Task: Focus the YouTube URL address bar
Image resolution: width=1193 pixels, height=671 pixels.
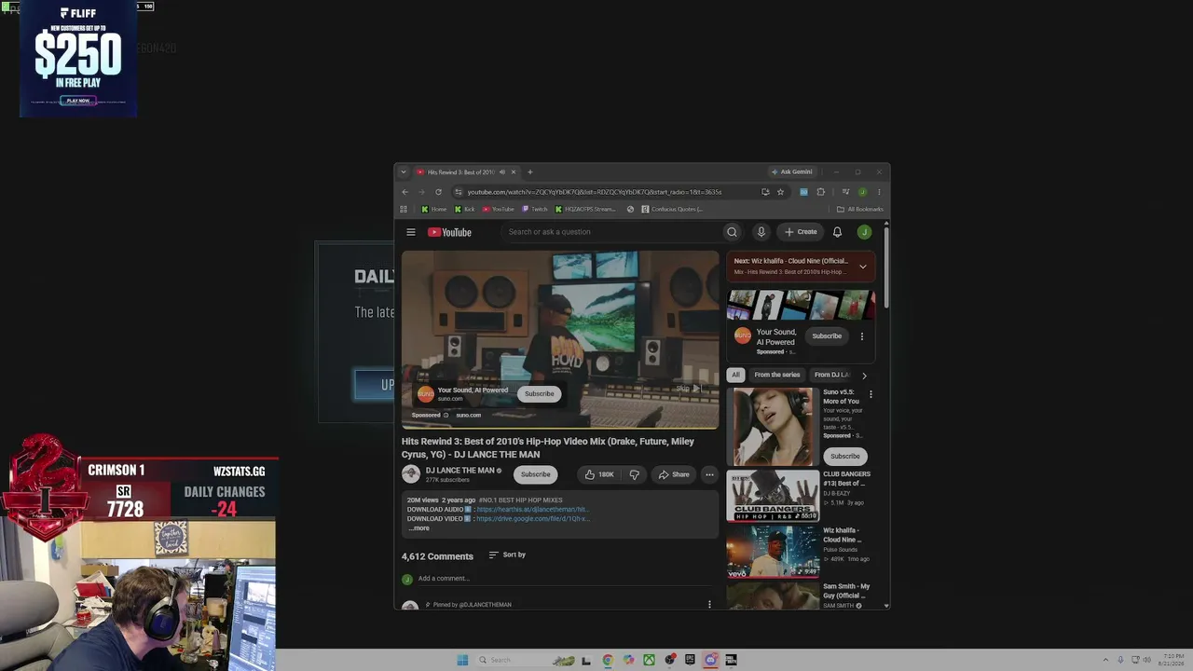Action: [x=595, y=192]
